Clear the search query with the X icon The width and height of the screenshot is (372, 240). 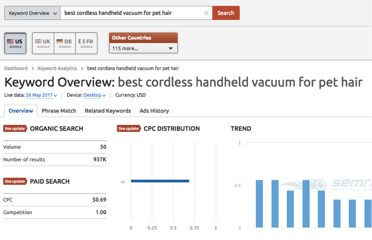point(206,13)
